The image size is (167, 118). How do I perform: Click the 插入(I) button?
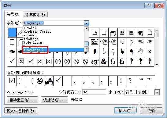point(125,111)
